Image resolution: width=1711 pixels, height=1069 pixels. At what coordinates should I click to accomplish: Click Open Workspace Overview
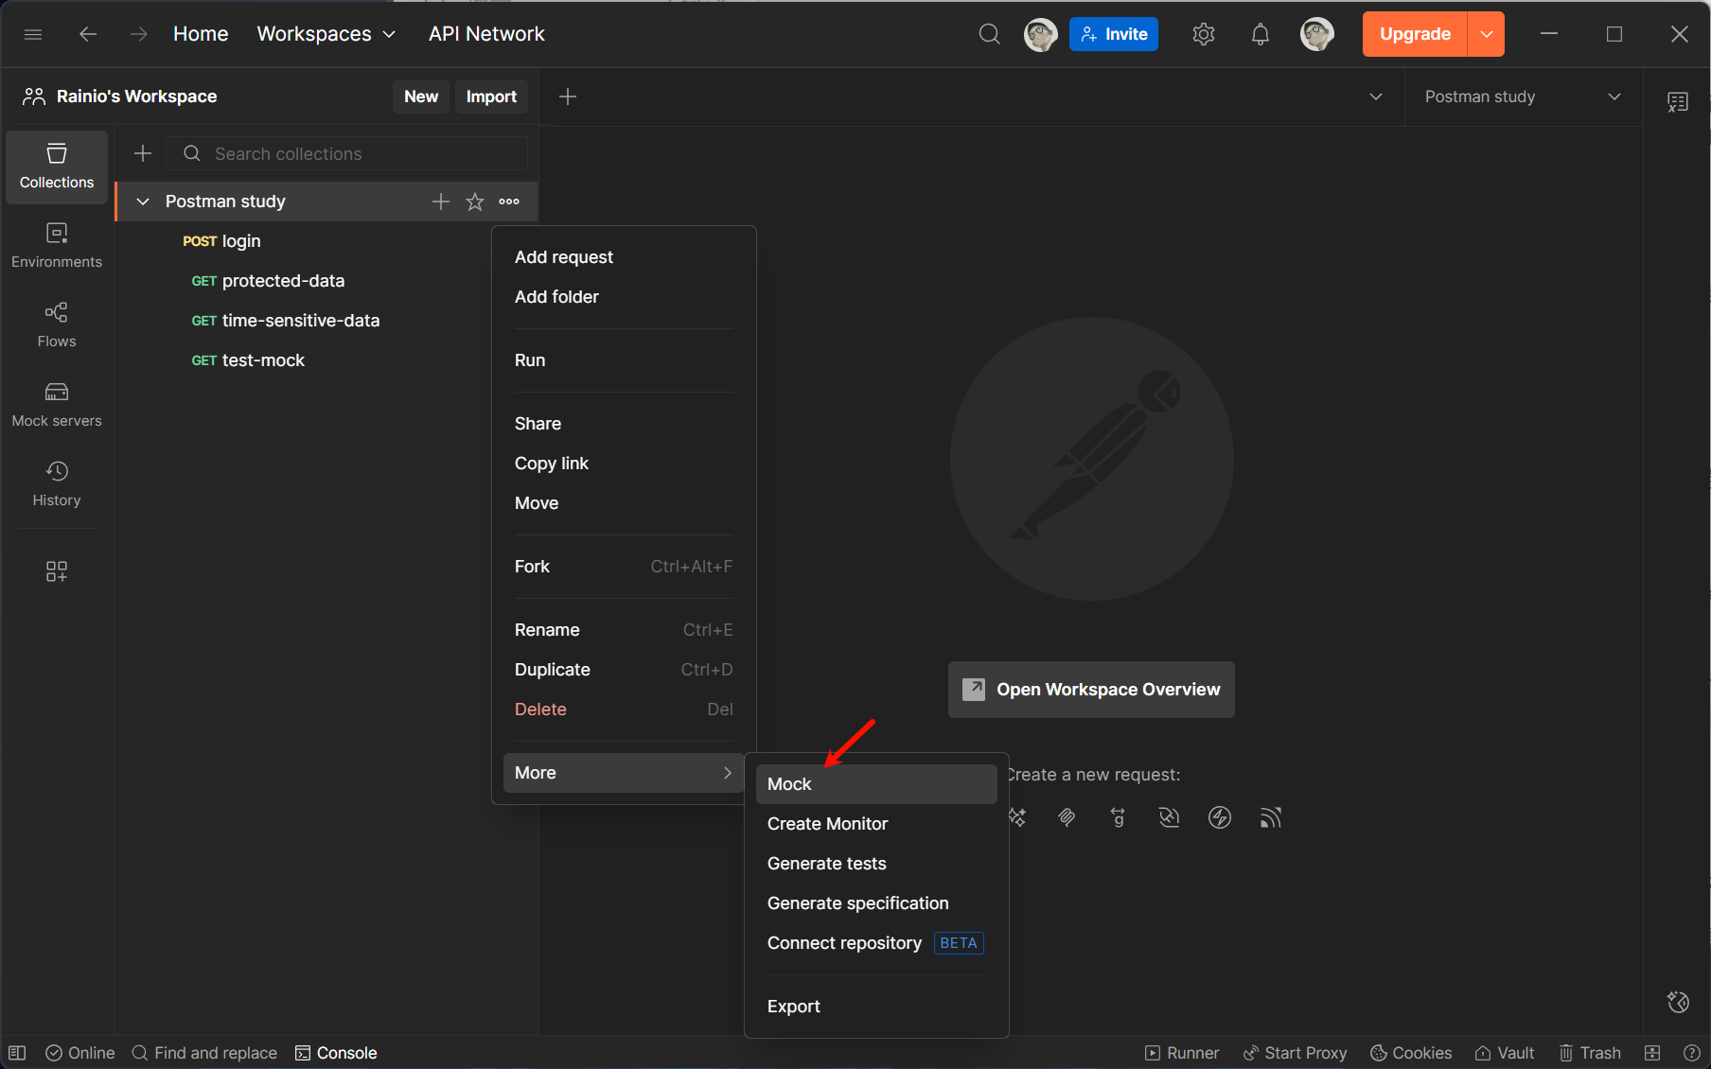coord(1091,690)
